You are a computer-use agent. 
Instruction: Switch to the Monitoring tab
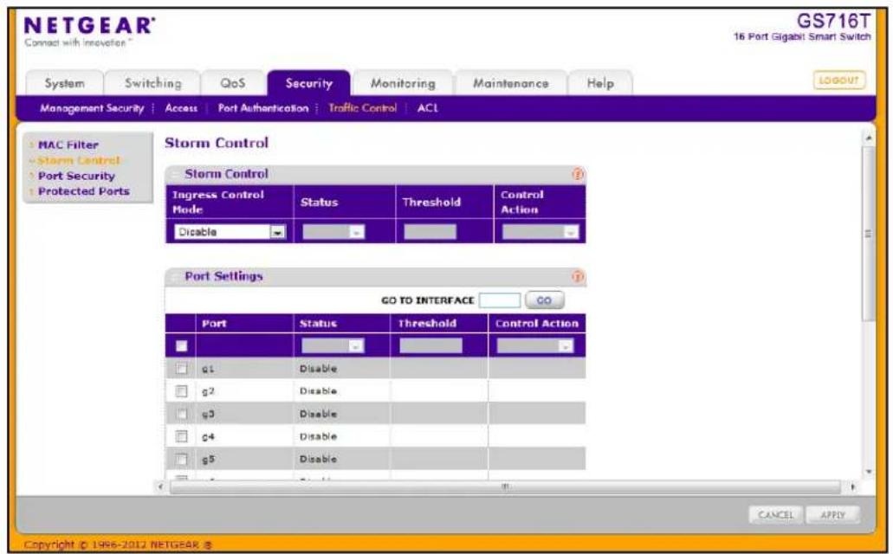[404, 83]
